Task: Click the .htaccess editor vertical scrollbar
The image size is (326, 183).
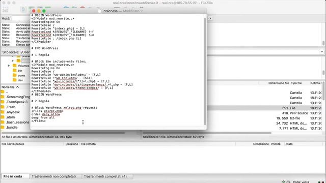Action: 205,71
